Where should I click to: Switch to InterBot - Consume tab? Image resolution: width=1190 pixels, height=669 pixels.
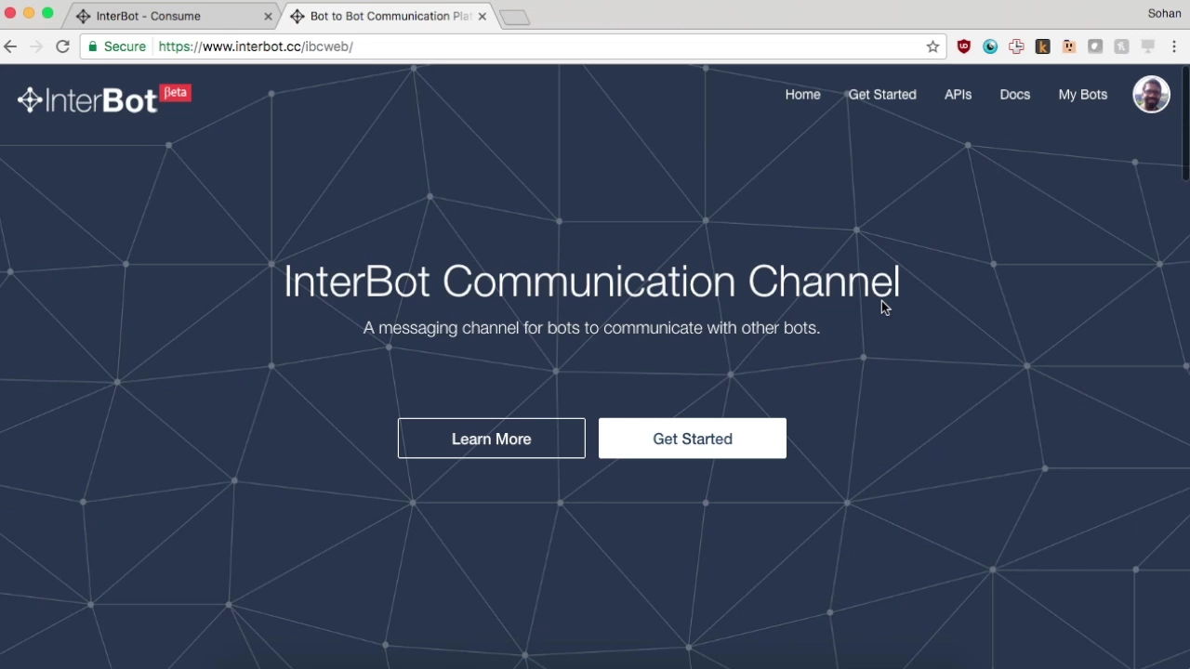(x=172, y=16)
